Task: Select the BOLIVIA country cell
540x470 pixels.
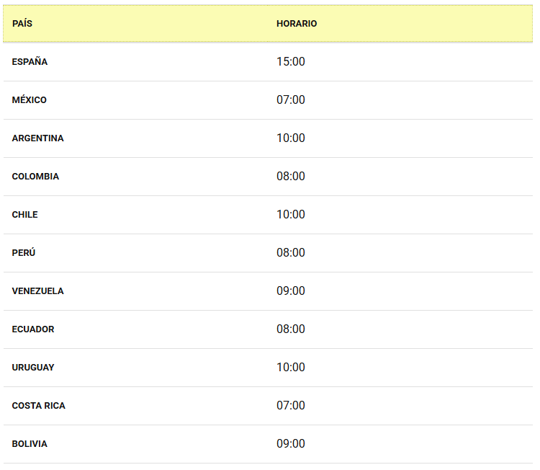Action: click(30, 444)
